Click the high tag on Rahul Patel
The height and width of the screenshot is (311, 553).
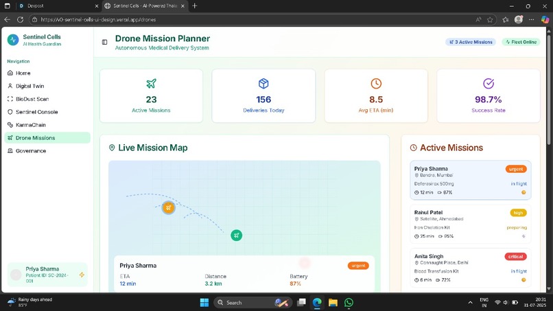click(518, 213)
